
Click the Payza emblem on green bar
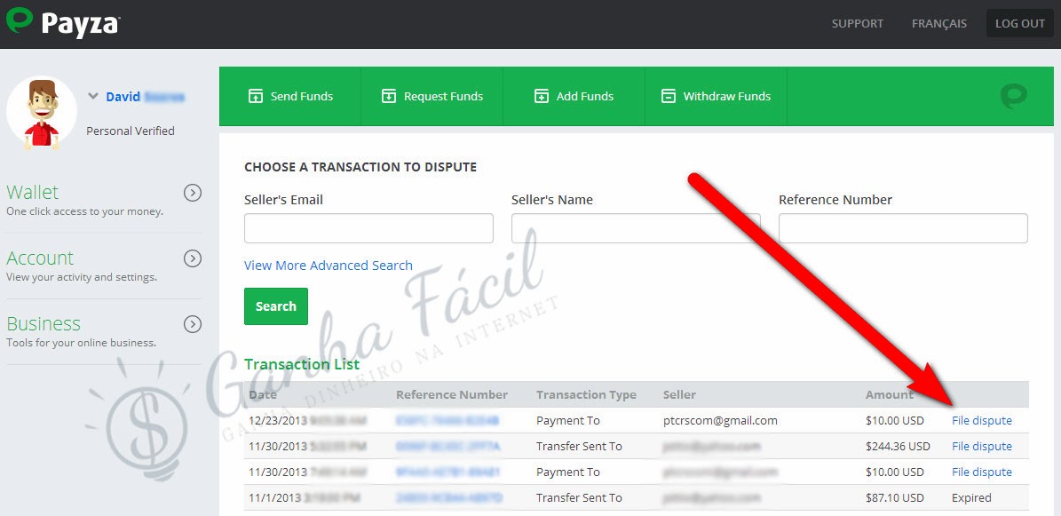point(1014,96)
